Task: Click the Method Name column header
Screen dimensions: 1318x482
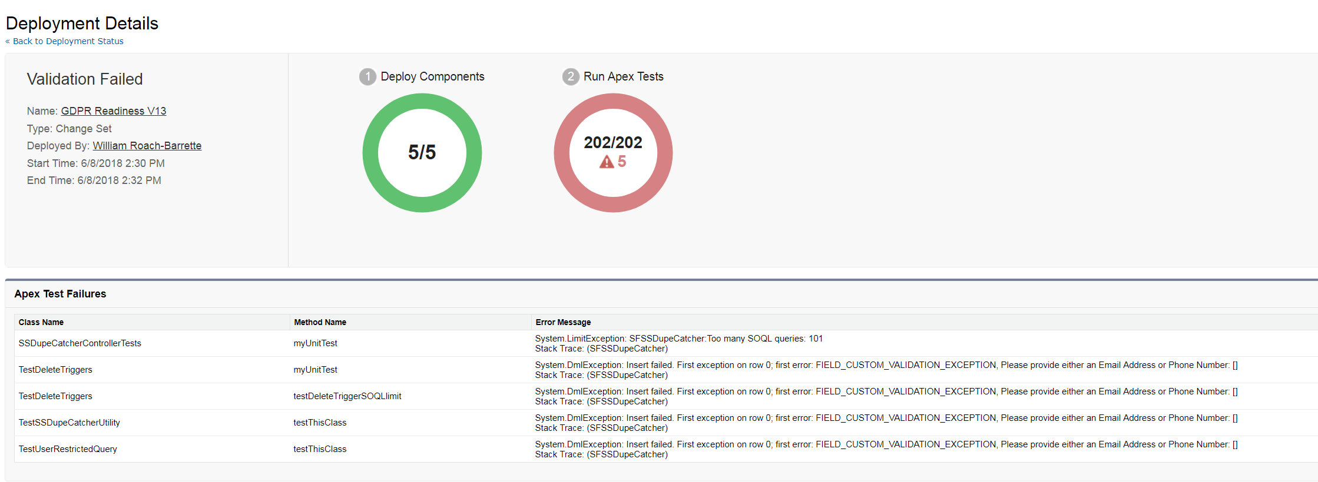Action: pos(320,322)
